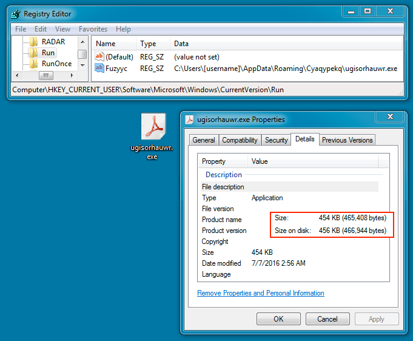Screen dimensions: 413x341
Task: Click tree pane scroll right arrow
Action: pyautogui.click(x=72, y=76)
